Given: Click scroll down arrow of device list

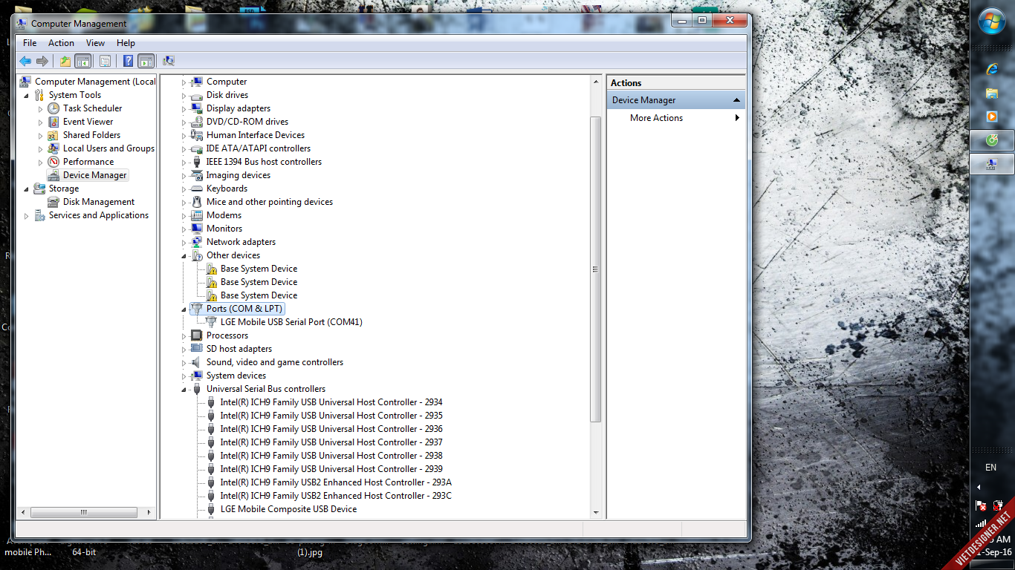Looking at the screenshot, I should click(x=595, y=512).
